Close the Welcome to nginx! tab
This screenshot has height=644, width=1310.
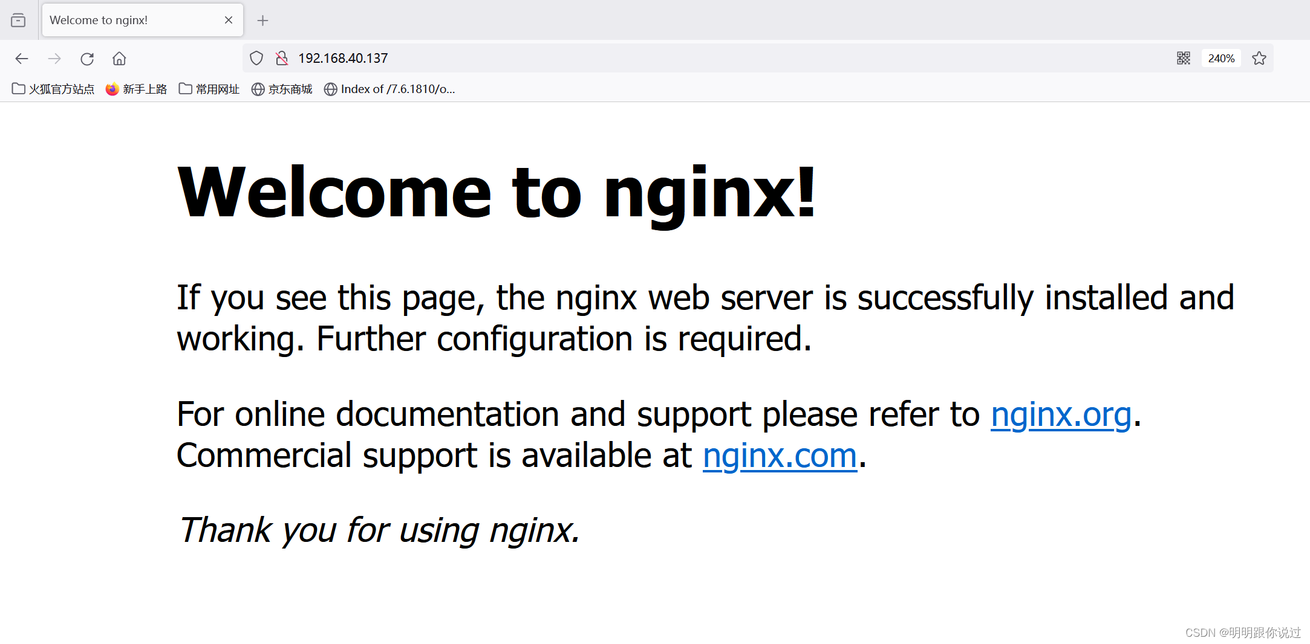(x=229, y=20)
